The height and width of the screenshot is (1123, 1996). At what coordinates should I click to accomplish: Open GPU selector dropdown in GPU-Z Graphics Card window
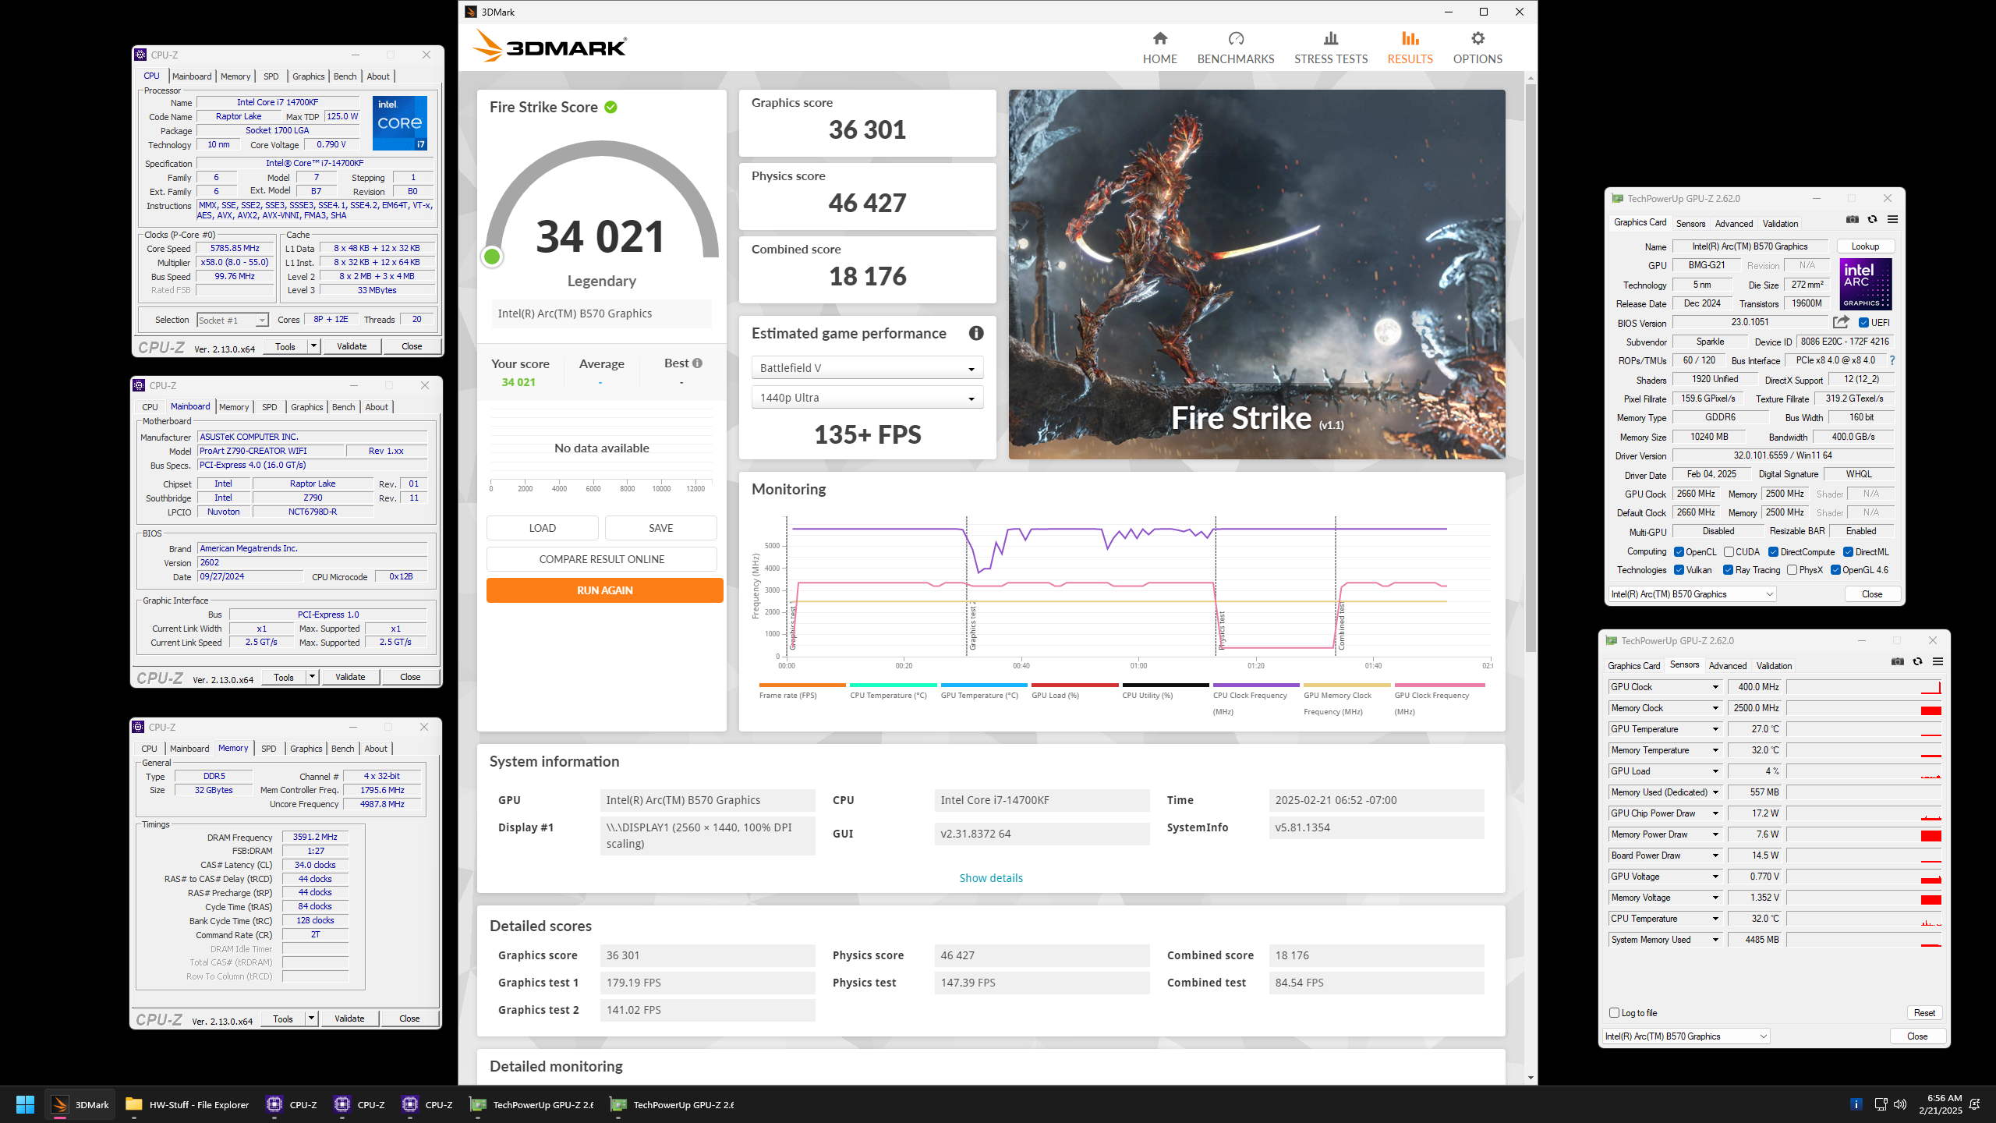click(x=1692, y=594)
